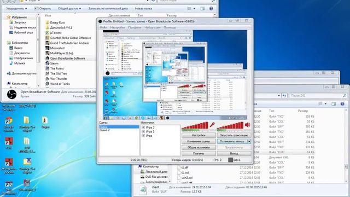Mute the microphone in OBS
This screenshot has width=350, height=197.
212,125
